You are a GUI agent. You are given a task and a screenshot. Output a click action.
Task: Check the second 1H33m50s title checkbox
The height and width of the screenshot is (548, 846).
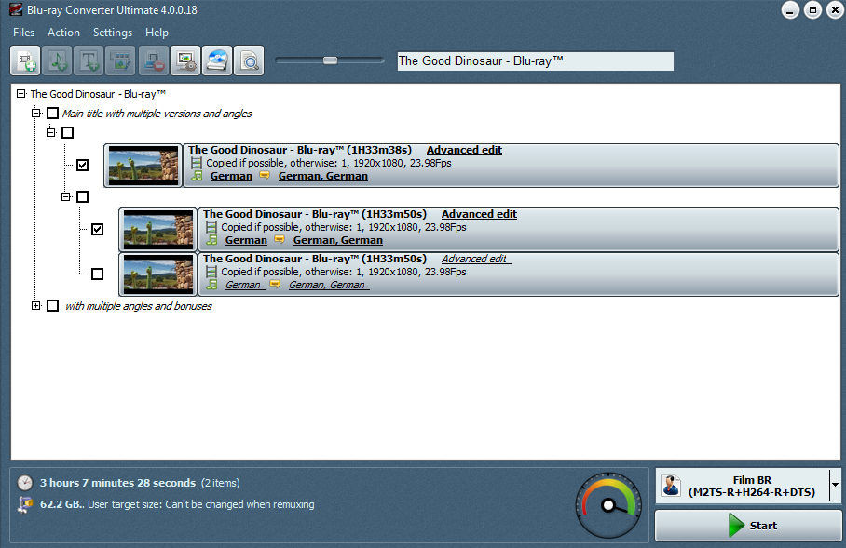tap(97, 274)
